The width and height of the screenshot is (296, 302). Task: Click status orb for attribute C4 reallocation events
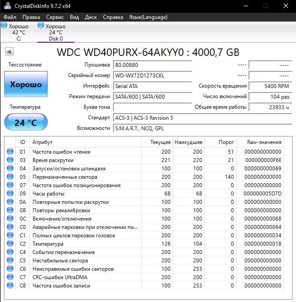pyautogui.click(x=10, y=252)
